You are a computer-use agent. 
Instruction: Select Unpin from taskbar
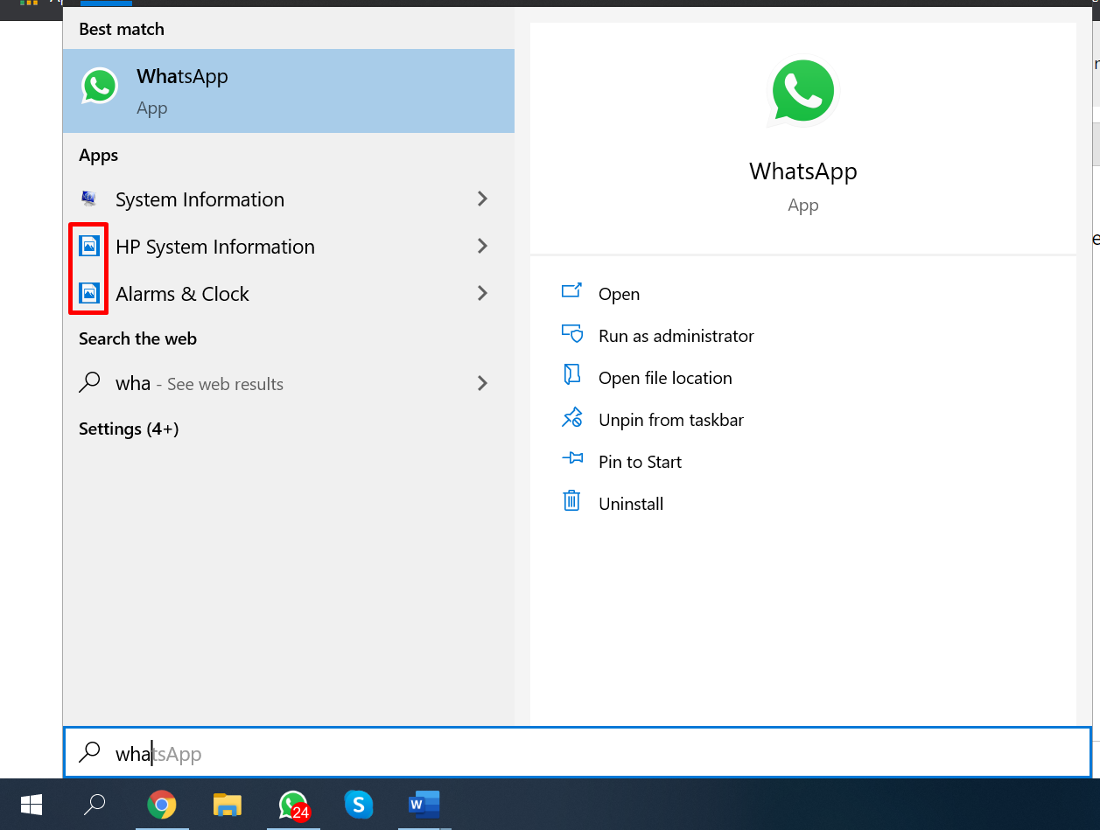point(671,420)
